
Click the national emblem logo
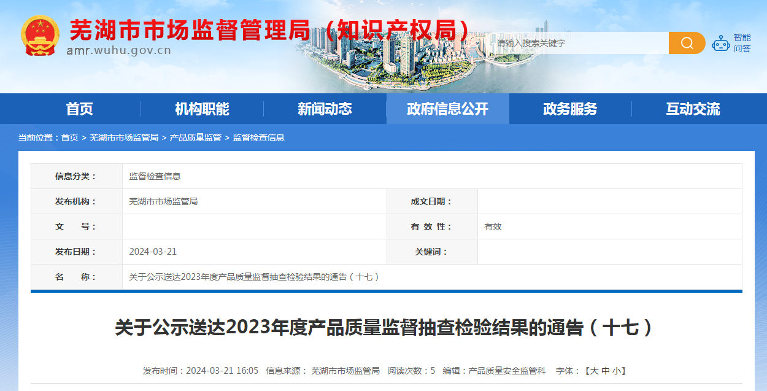pos(40,36)
